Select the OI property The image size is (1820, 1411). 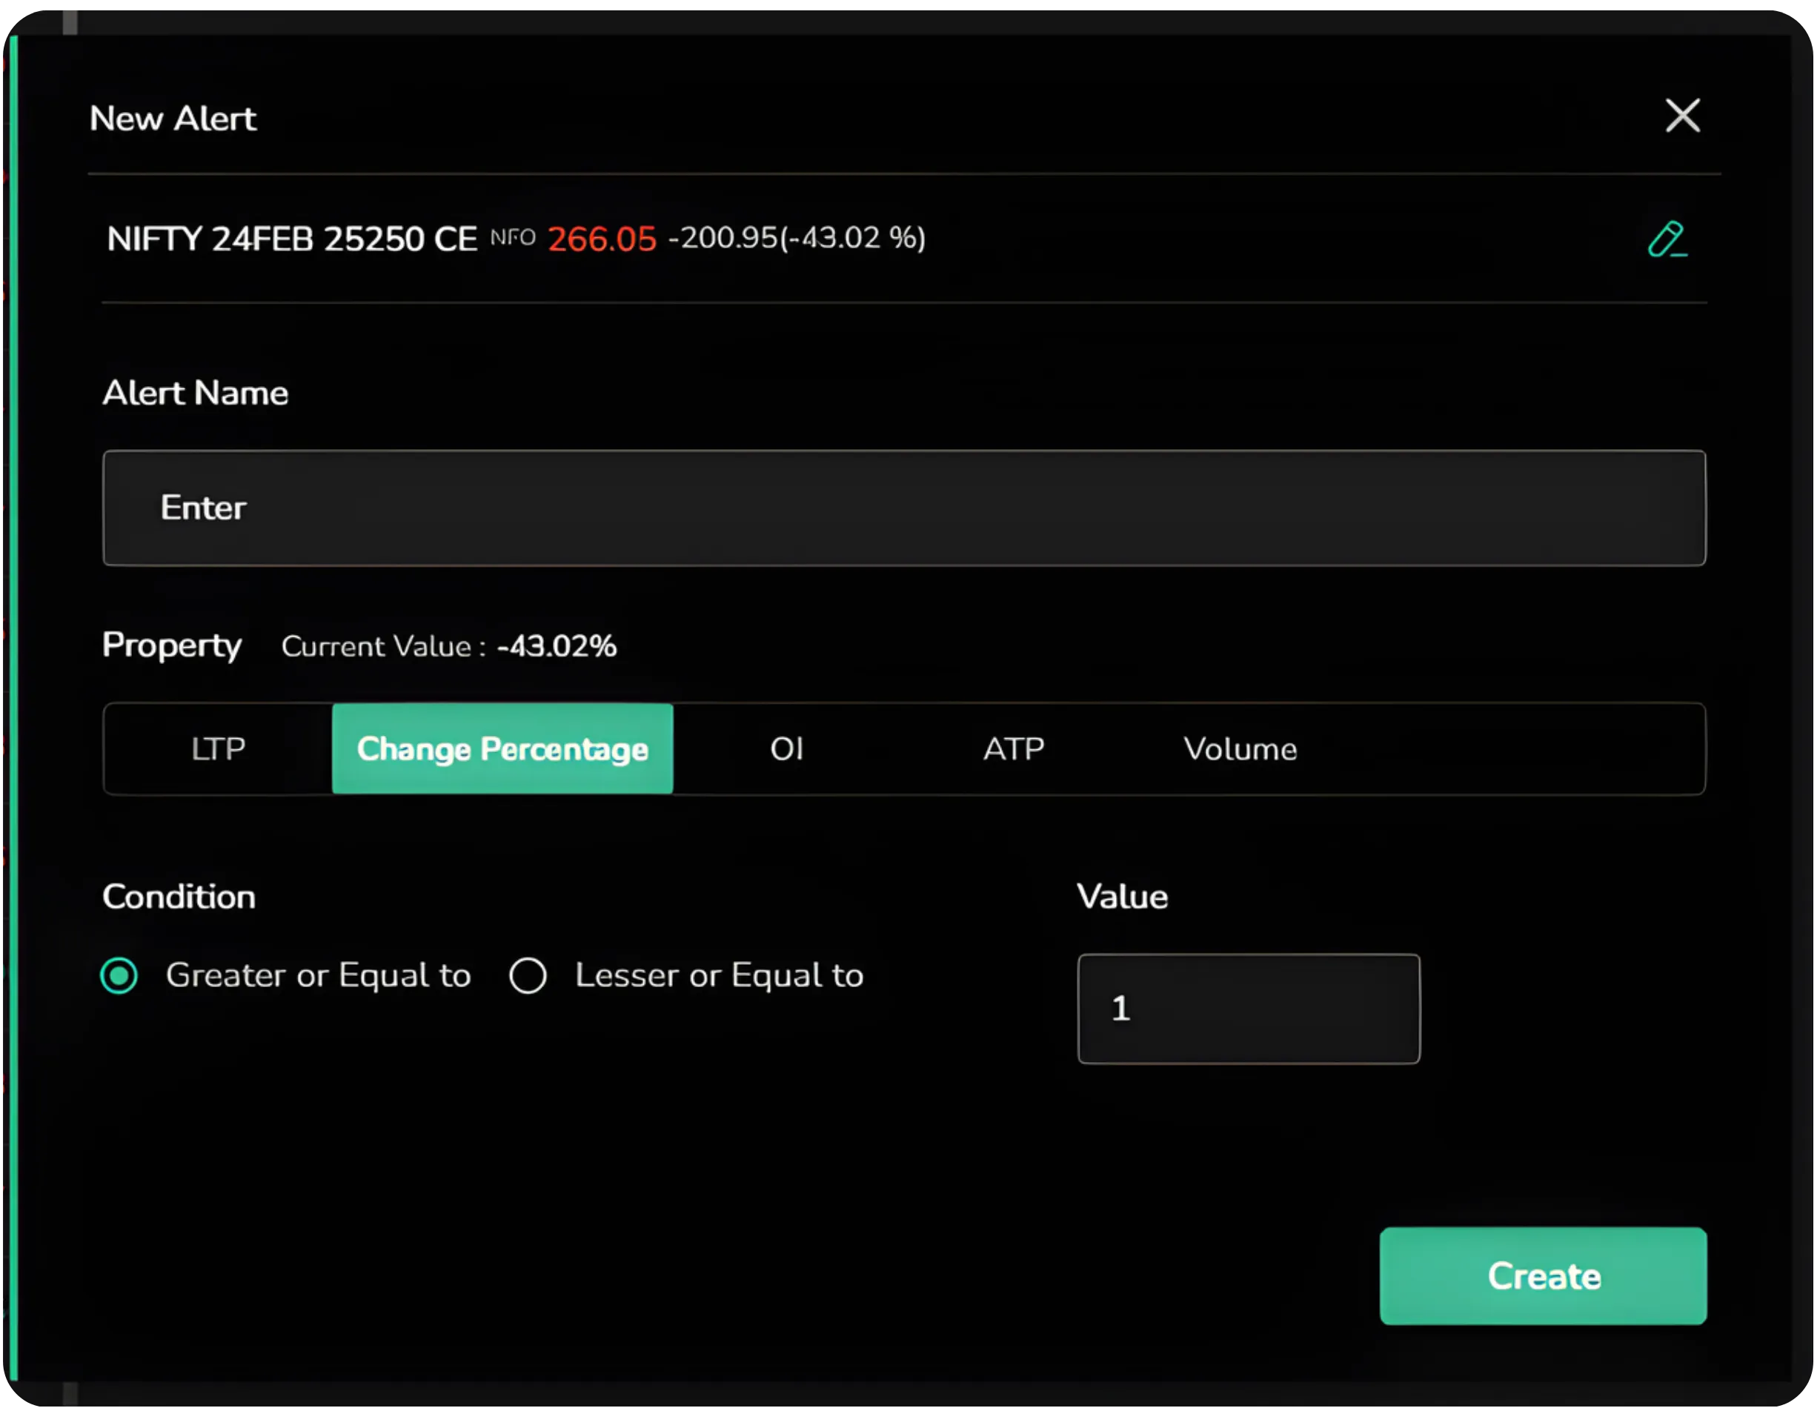click(787, 748)
